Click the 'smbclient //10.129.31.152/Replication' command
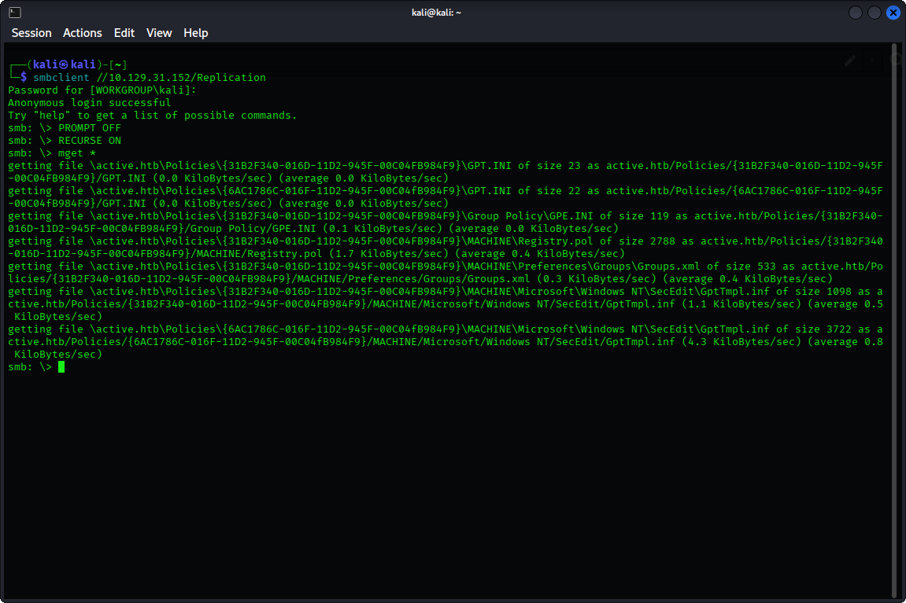 149,77
